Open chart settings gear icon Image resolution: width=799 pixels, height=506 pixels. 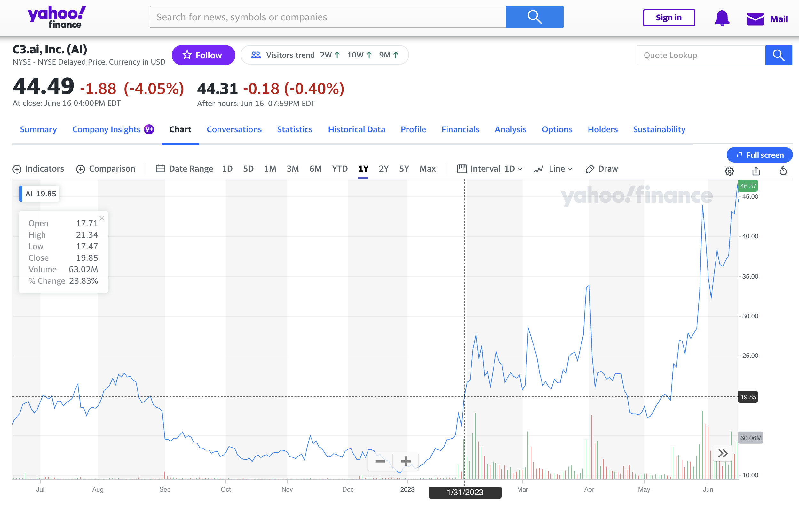pos(729,171)
